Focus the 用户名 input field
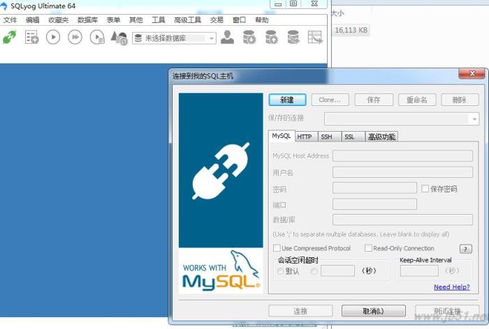This screenshot has height=329, width=489. pyautogui.click(x=402, y=172)
